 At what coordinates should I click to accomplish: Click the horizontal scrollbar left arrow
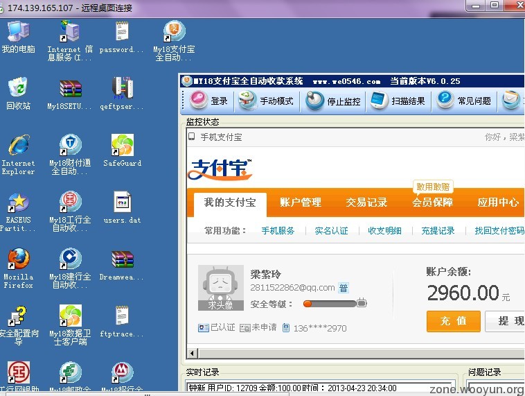tap(192, 353)
